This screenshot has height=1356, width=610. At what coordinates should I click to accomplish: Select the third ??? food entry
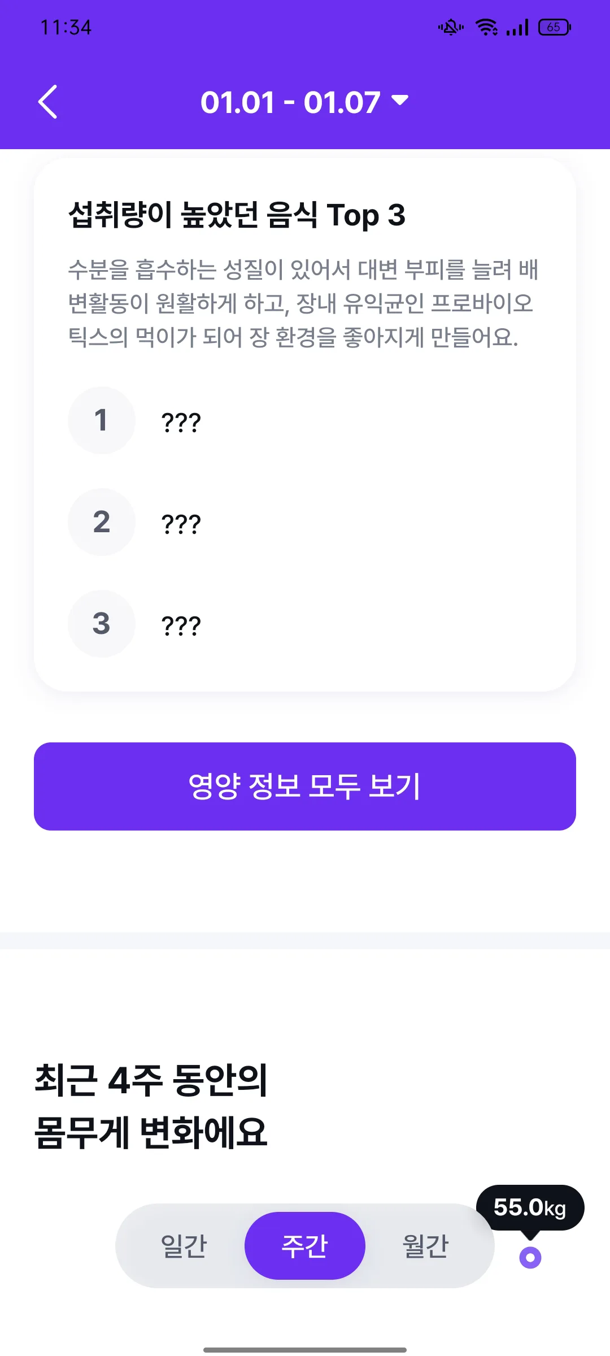[x=181, y=625]
